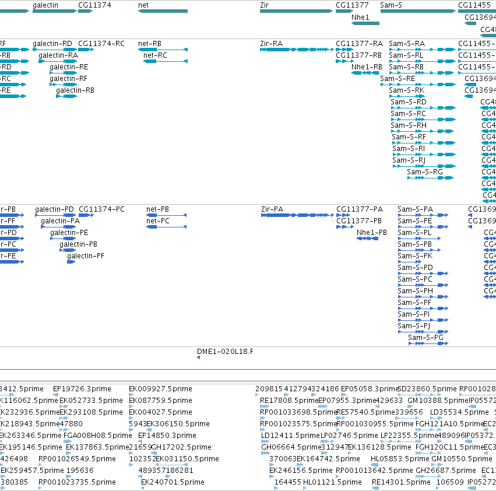Select transcript CG11377-RA
This screenshot has width=496, height=491.
[344, 50]
